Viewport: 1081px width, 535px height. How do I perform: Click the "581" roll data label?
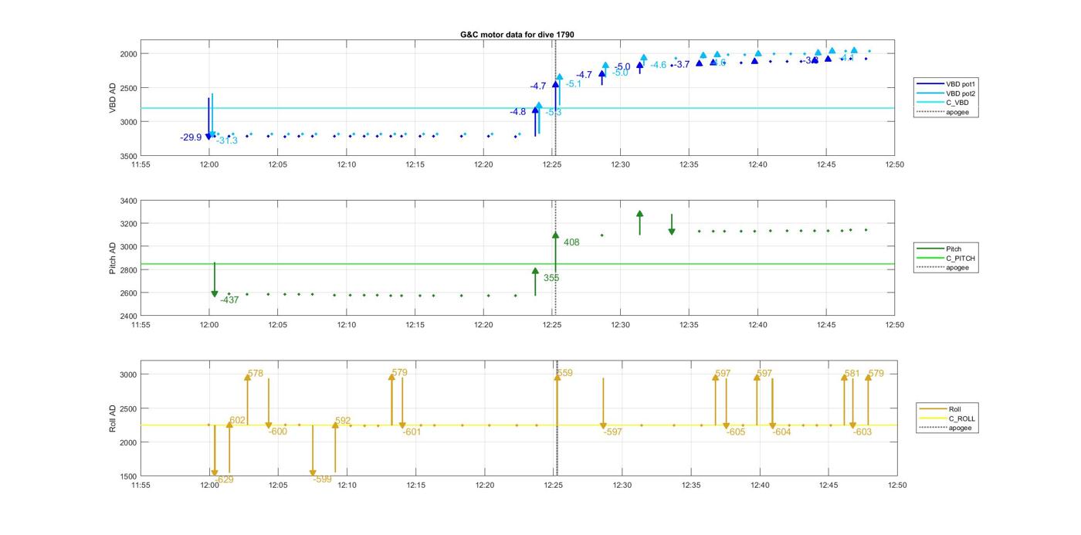[852, 374]
